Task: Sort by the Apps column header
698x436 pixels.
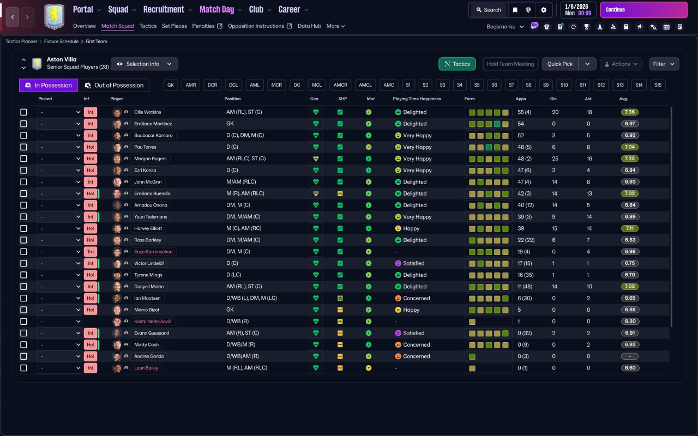Action: click(x=521, y=99)
